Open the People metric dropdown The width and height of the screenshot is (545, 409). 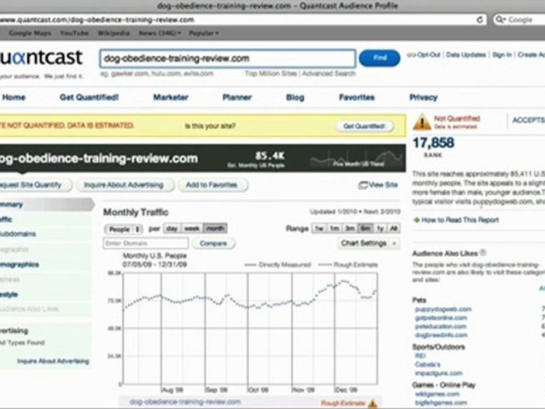[124, 229]
